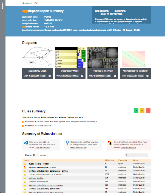The image size is (165, 193).
Task: View FULL Dependency Matrix
Action: [x=75, y=76]
